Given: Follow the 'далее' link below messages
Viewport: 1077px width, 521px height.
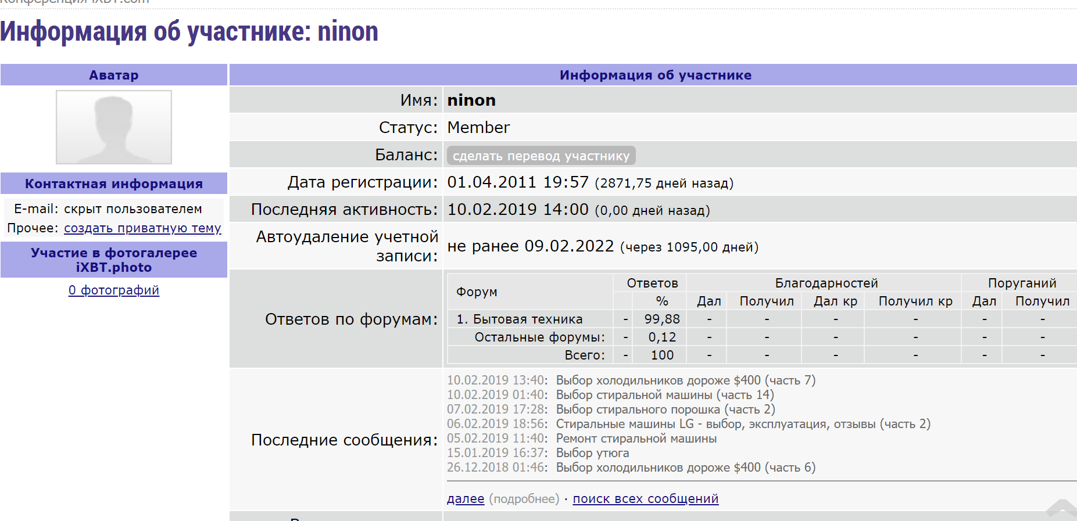Looking at the screenshot, I should [466, 499].
